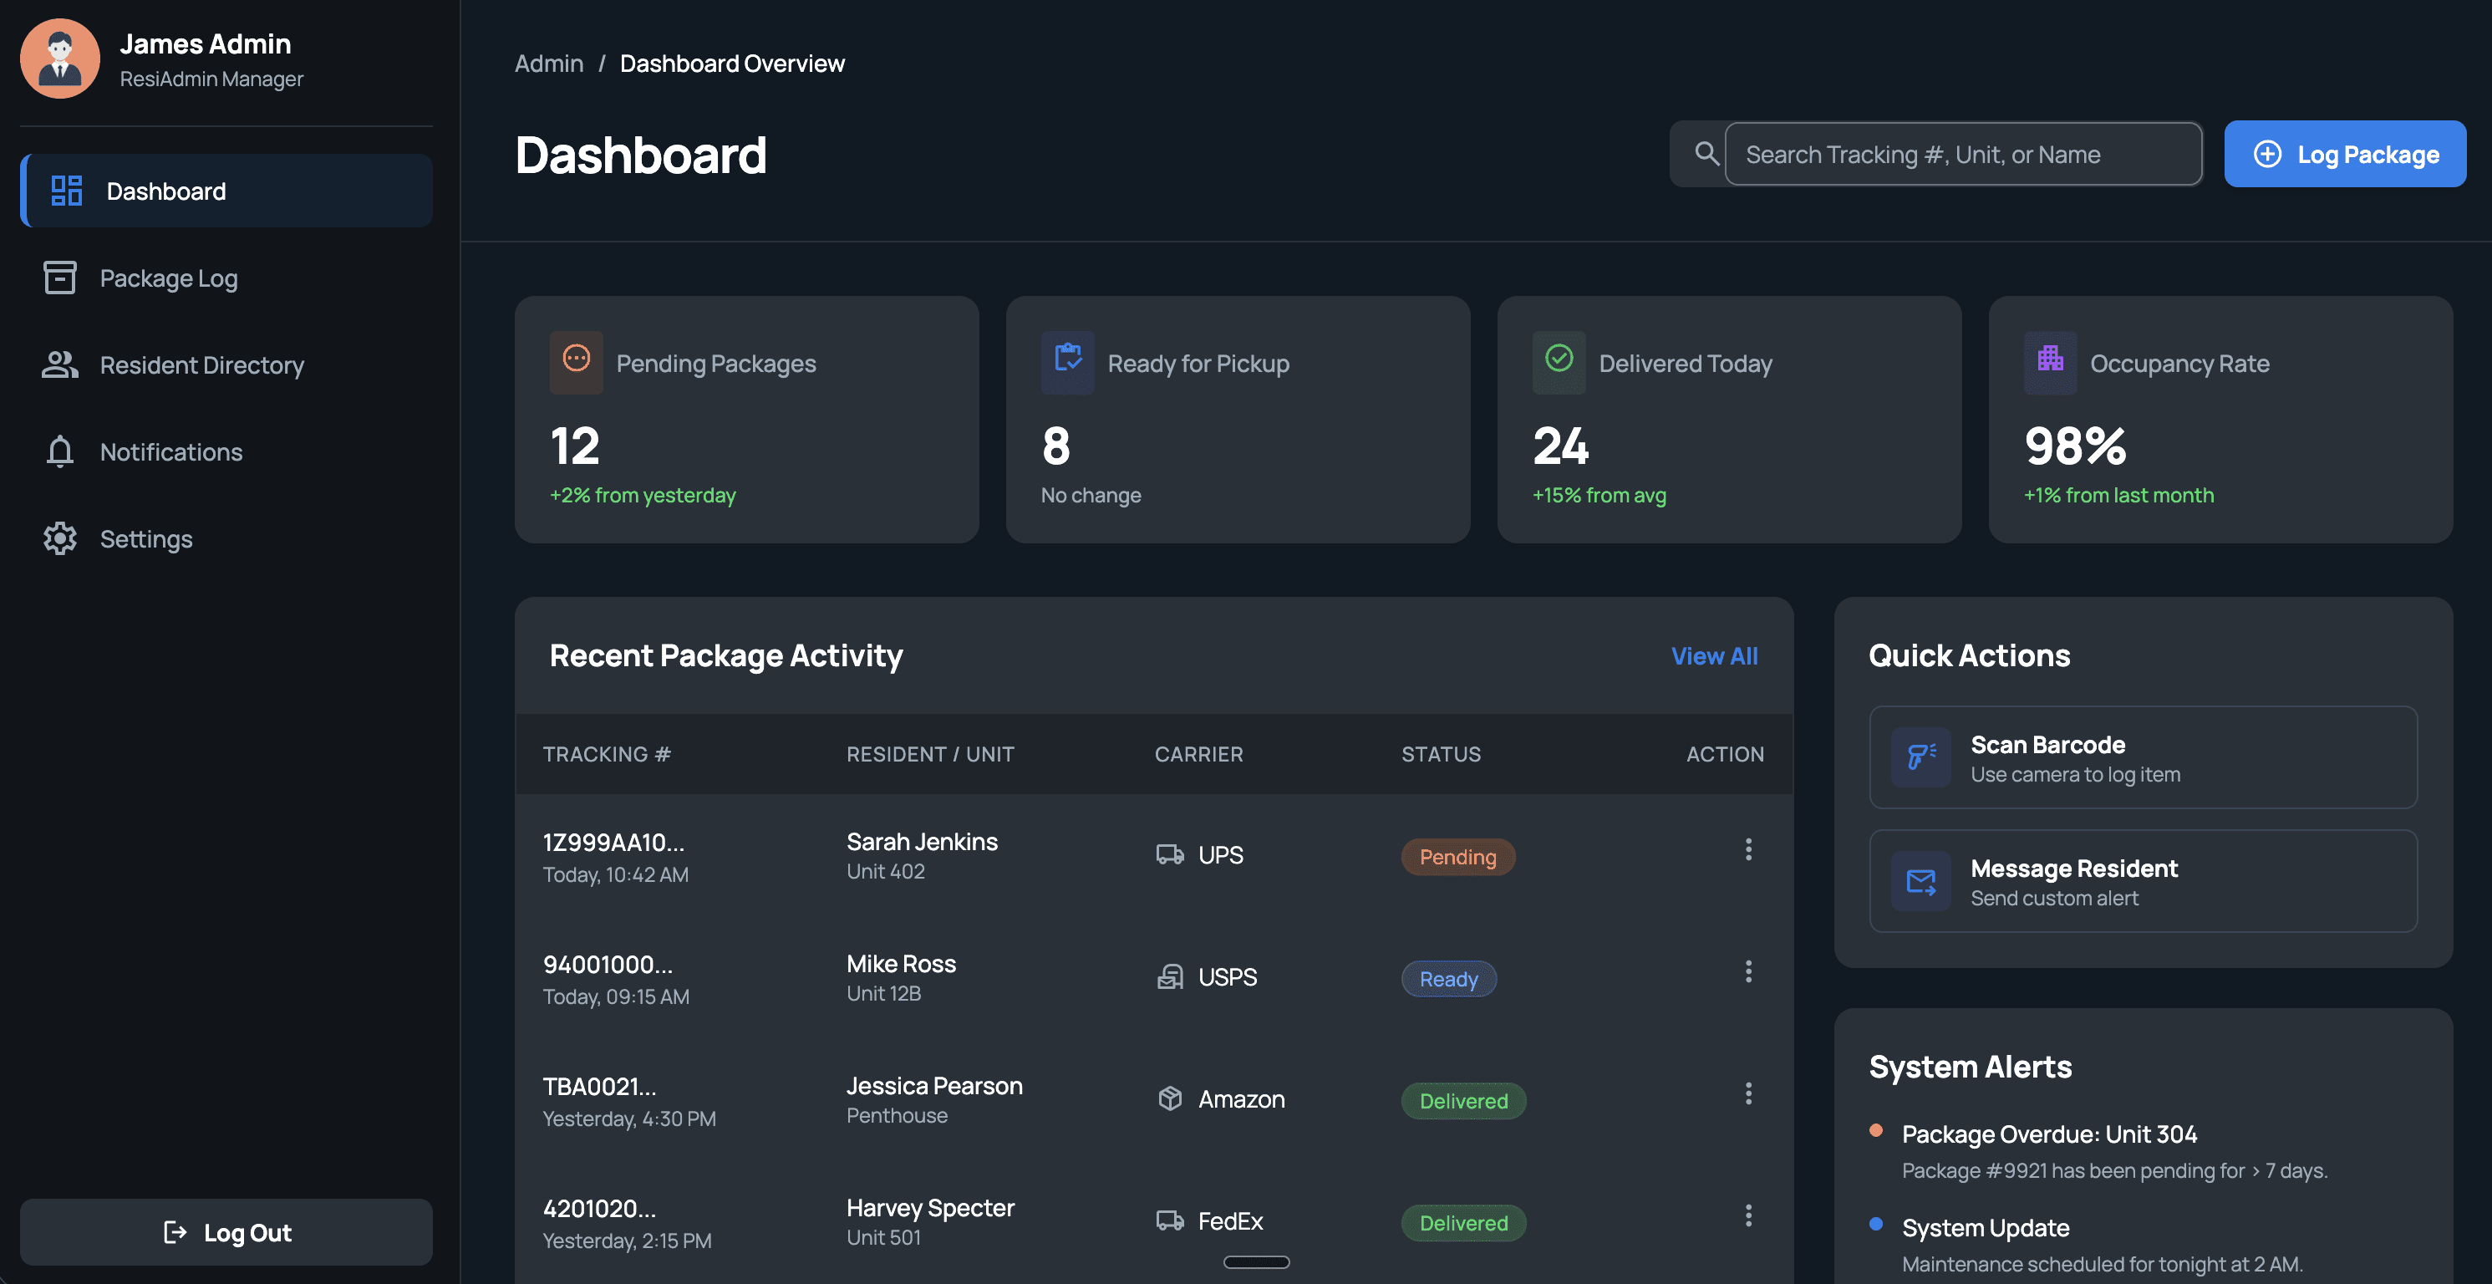The height and width of the screenshot is (1284, 2492).
Task: Open action menu for Sarah Jenkins' package
Action: (x=1748, y=849)
